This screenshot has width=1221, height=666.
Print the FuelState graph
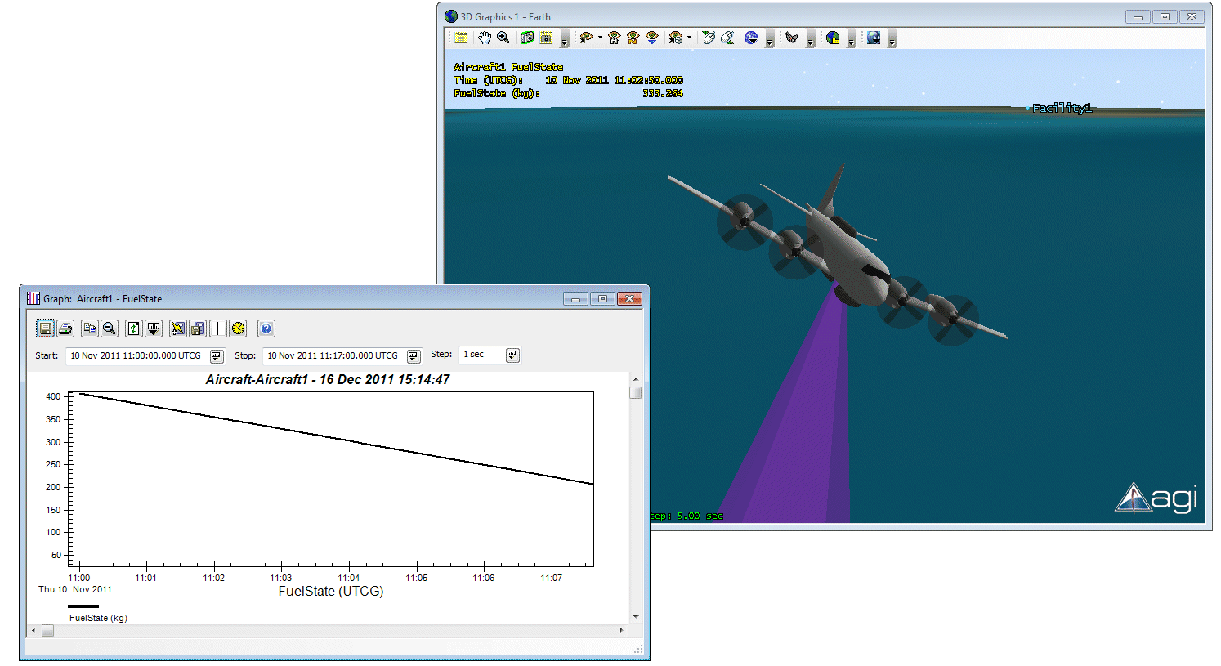(65, 329)
